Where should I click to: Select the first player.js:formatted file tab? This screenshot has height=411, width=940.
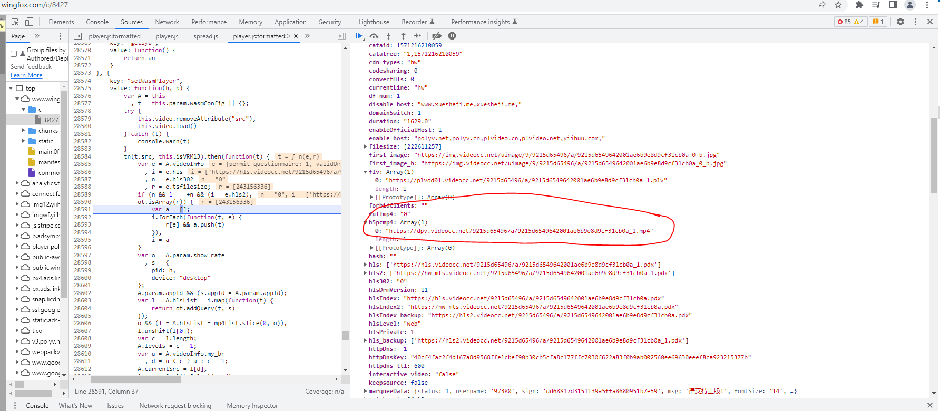[x=115, y=36]
